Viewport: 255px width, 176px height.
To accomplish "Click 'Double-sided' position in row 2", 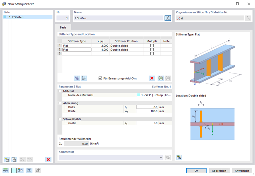I will point(126,49).
